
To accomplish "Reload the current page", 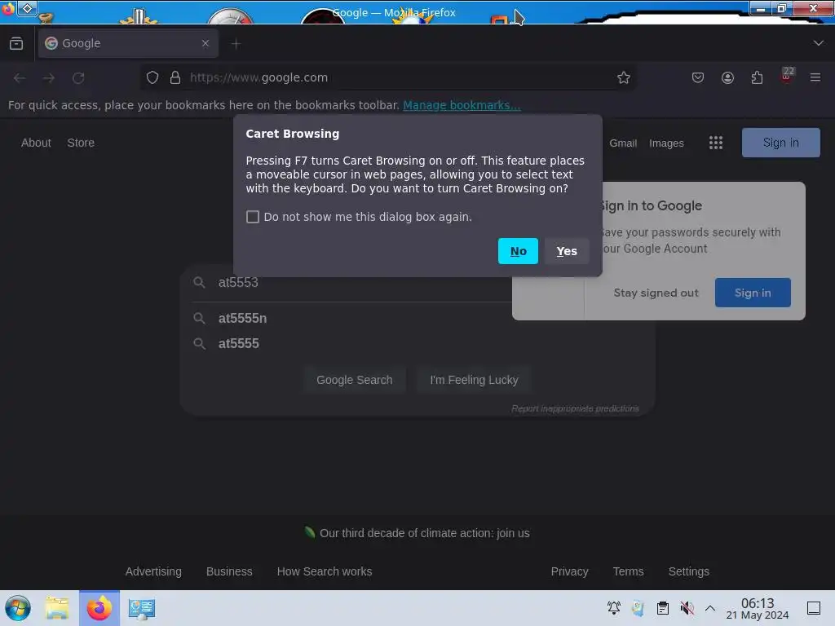I will click(78, 77).
